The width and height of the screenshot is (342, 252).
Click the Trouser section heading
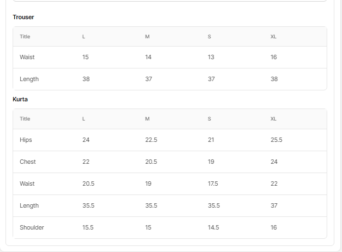pos(24,17)
